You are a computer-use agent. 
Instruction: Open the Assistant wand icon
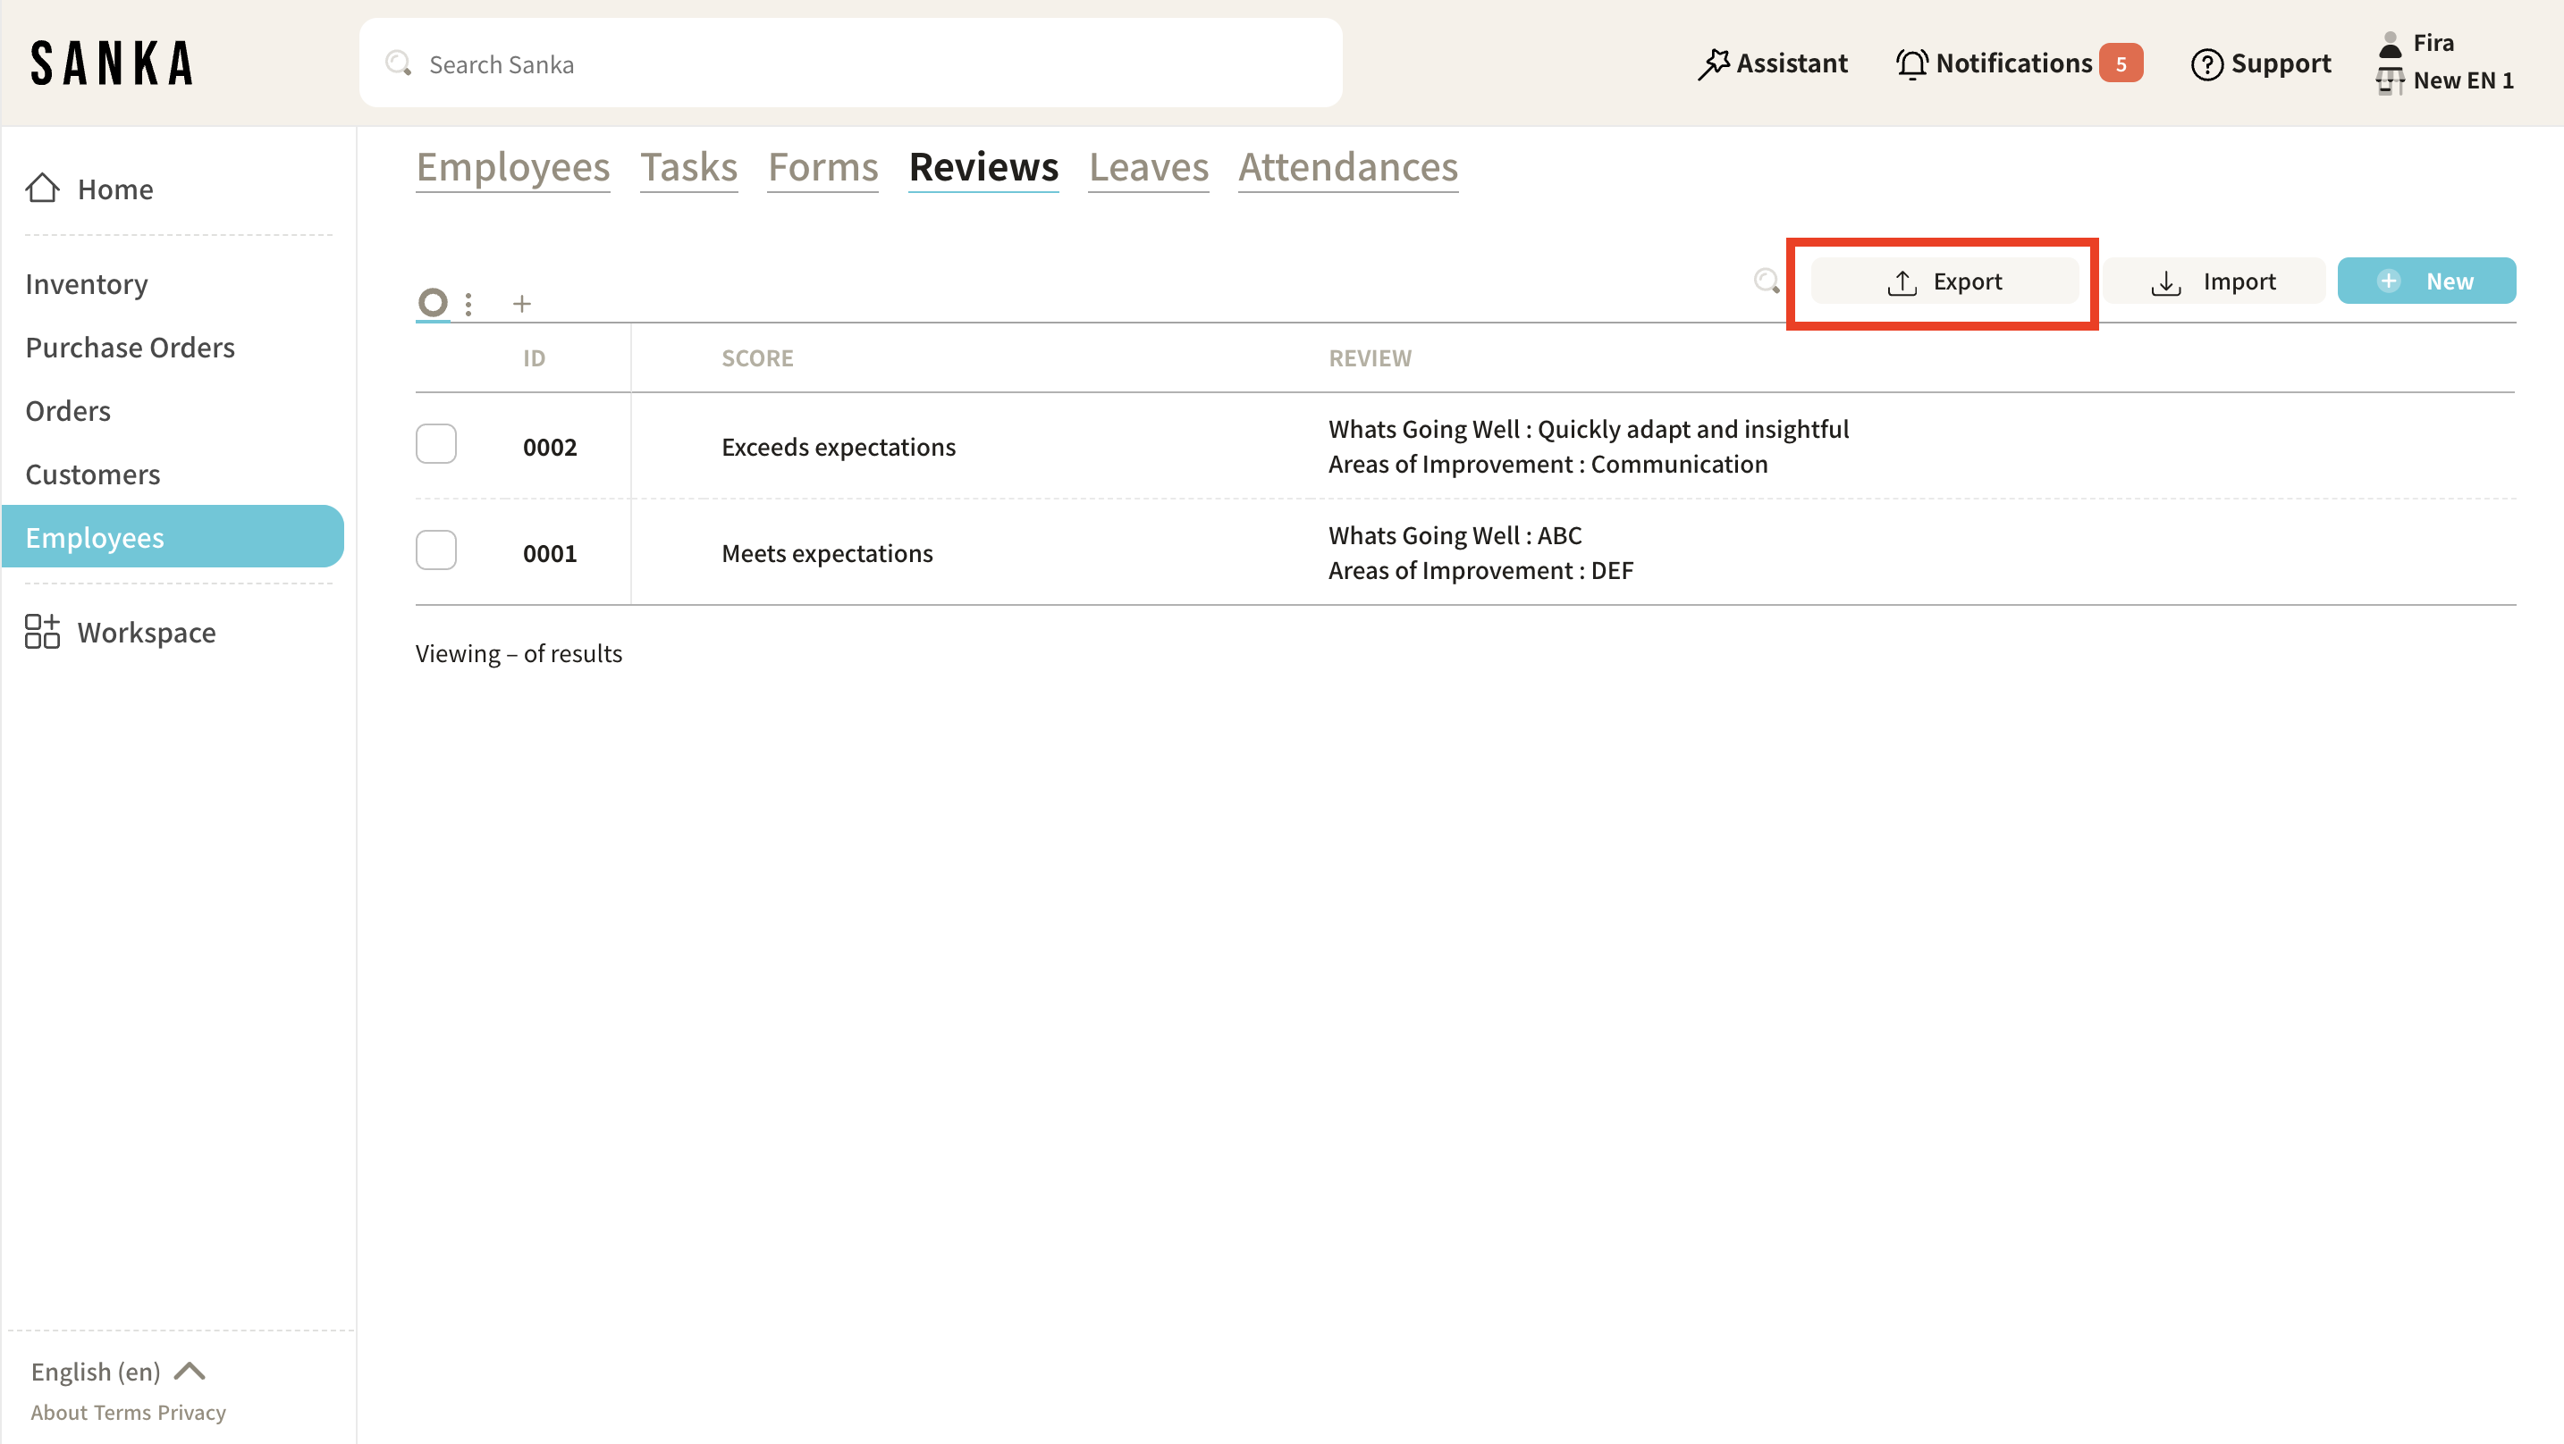coord(1713,63)
